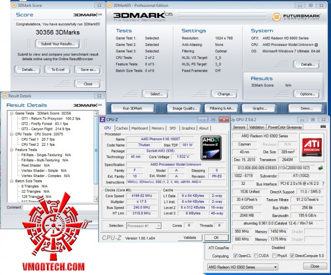Click the Graphs button
This screenshot has height=275, width=331.
coord(259,109)
